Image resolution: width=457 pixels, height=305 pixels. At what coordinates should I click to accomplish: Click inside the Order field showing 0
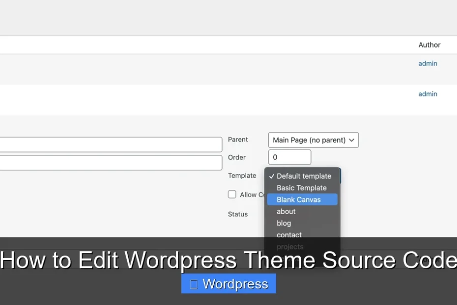(289, 157)
